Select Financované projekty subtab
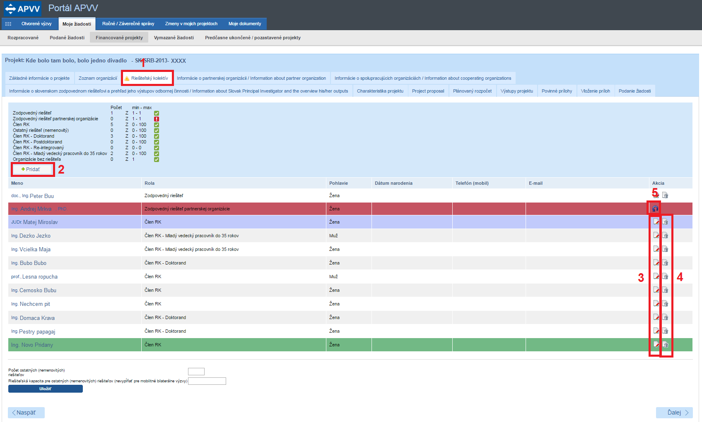 [119, 38]
